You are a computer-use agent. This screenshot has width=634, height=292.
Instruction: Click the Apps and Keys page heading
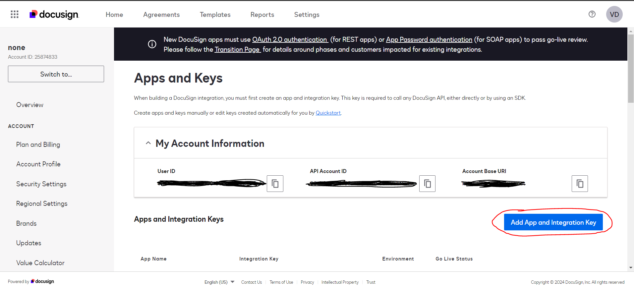click(x=178, y=78)
